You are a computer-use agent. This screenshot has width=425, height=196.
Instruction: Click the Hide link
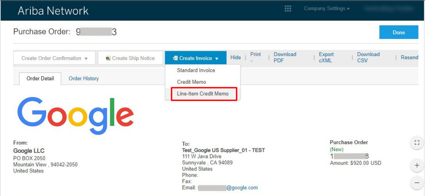coord(236,57)
